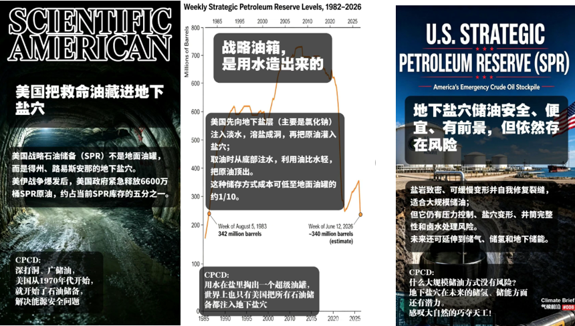Click CPCD question "什么大规模储油方式没有风险?"
The image size is (575, 326).
(x=463, y=283)
